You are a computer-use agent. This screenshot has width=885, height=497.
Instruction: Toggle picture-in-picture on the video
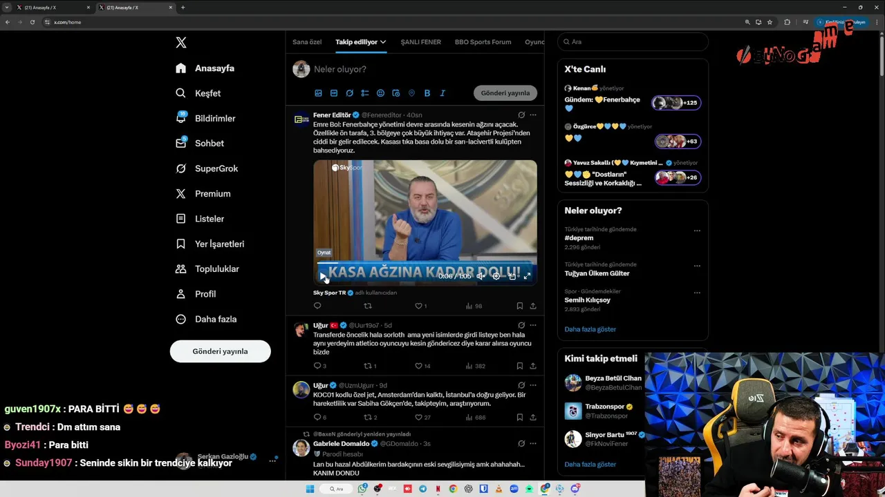coord(512,276)
